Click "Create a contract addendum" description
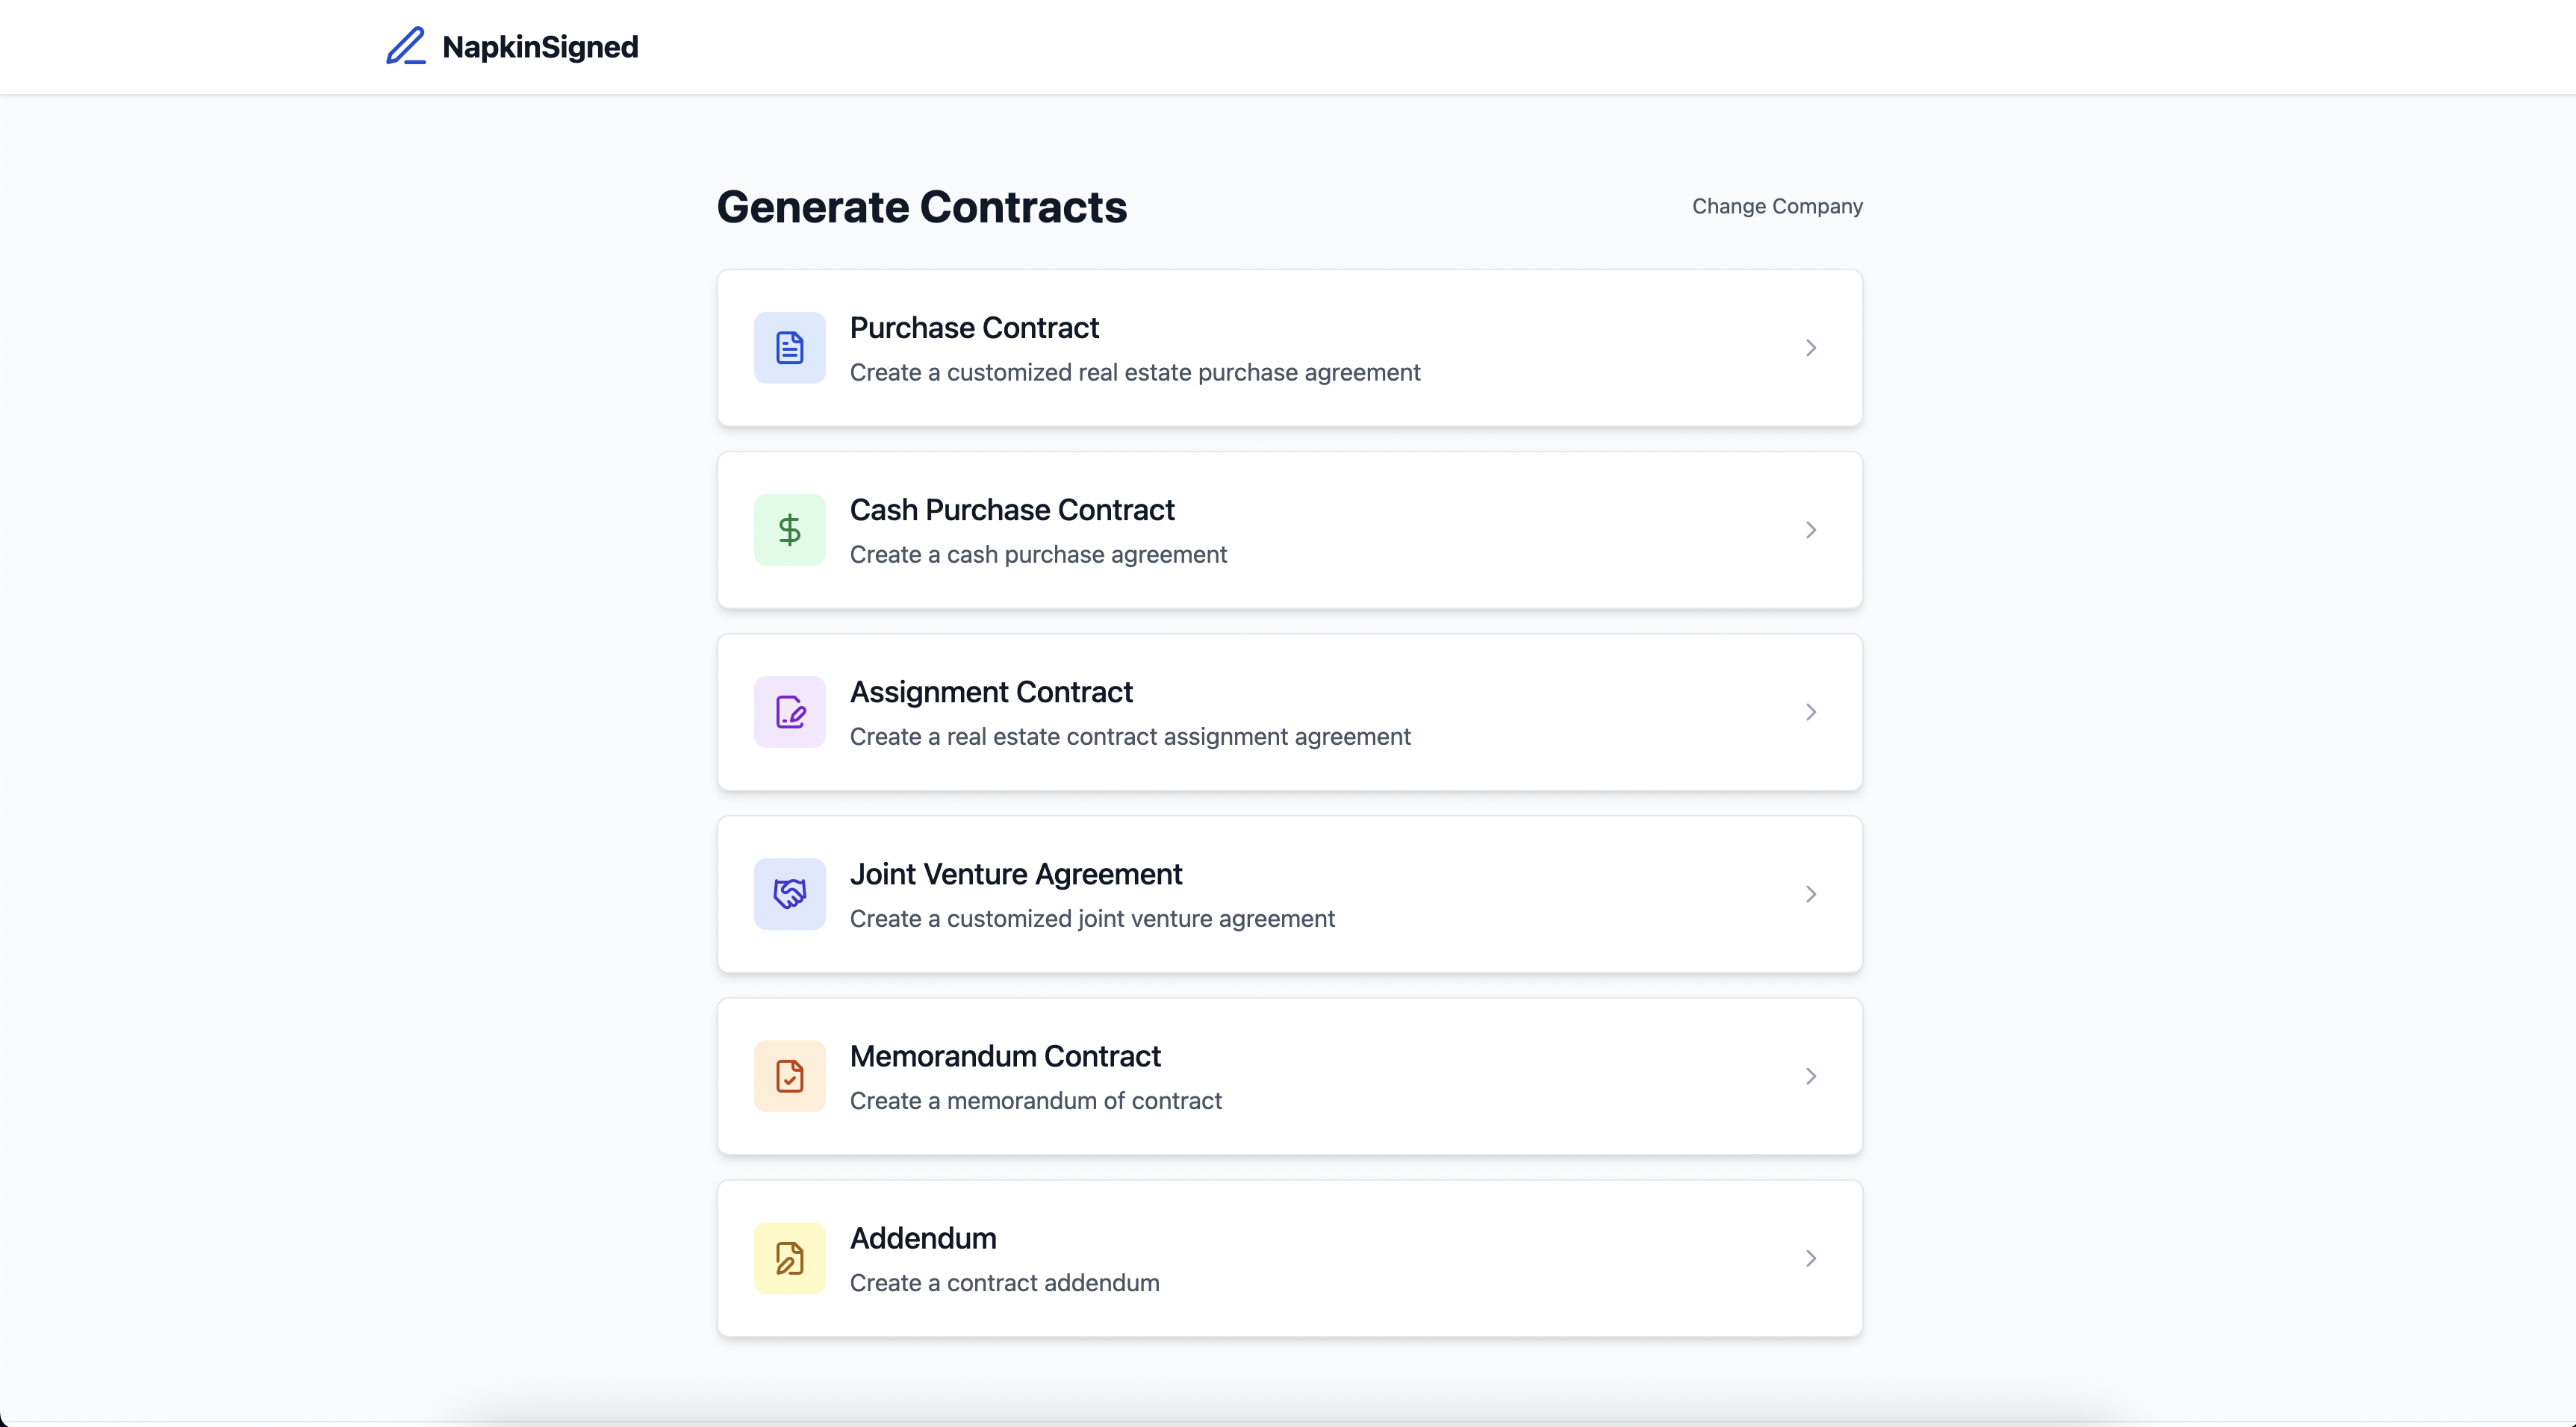This screenshot has height=1427, width=2576. 1004,1282
